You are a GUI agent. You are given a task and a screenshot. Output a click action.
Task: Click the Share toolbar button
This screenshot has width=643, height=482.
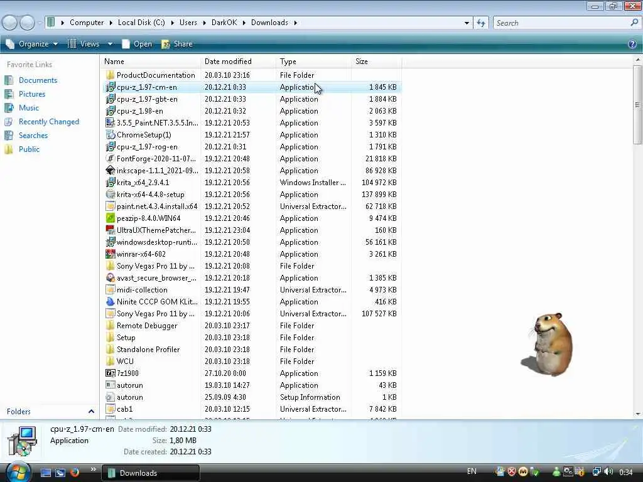click(x=177, y=44)
